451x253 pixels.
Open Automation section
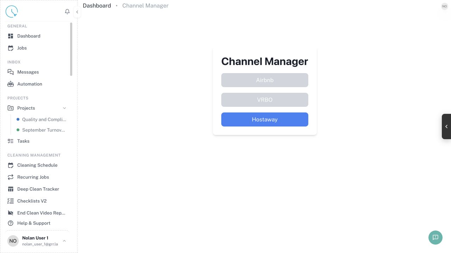30,84
